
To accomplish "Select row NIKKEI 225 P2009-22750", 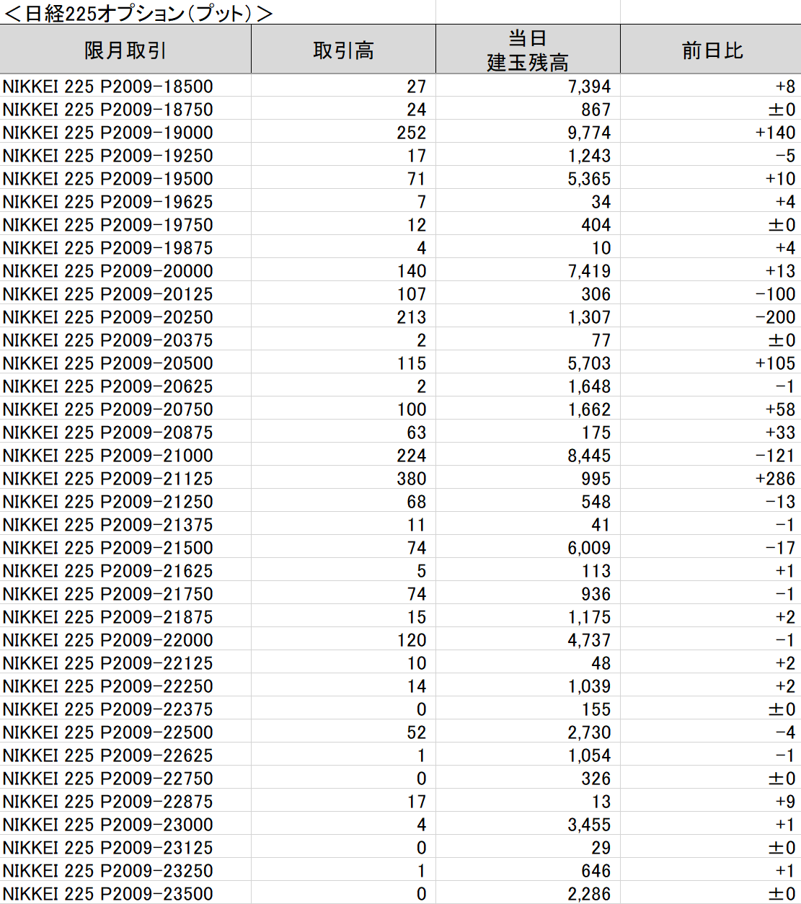I will [400, 778].
